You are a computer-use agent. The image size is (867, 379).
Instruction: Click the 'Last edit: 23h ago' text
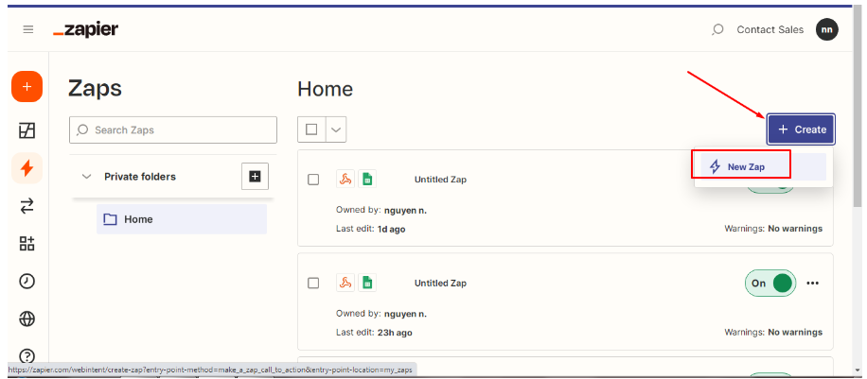374,333
